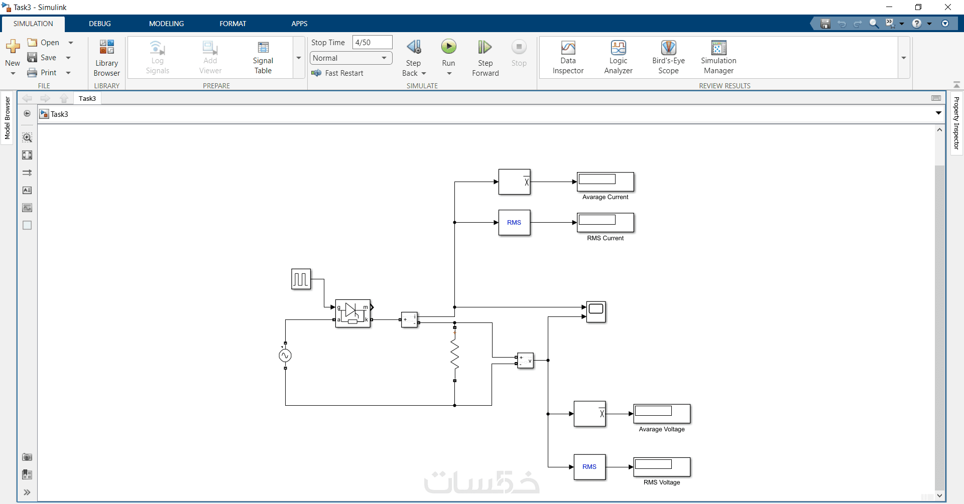Screen dimensions: 964x504
Task: Select the AC Voltage Source block
Action: pos(285,356)
